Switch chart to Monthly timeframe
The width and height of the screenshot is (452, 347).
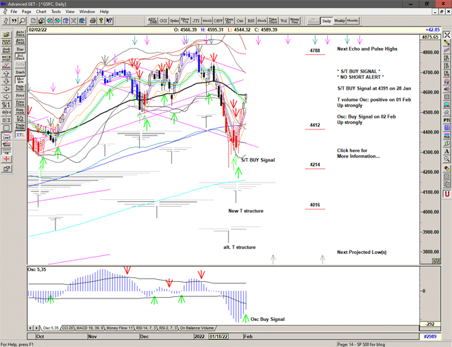point(353,21)
